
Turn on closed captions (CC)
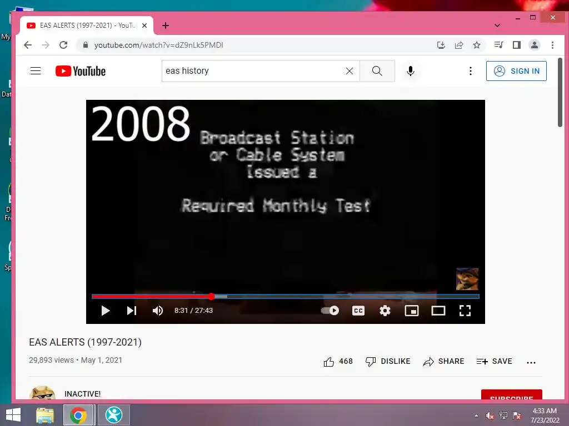[x=358, y=311]
